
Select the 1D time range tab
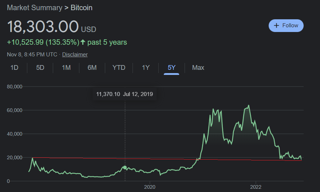click(x=14, y=68)
